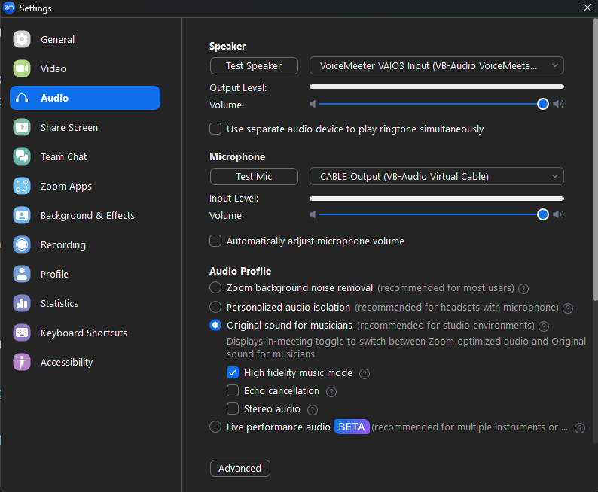Open the Speaker device dropdown
Image resolution: width=598 pixels, height=492 pixels.
(x=436, y=65)
